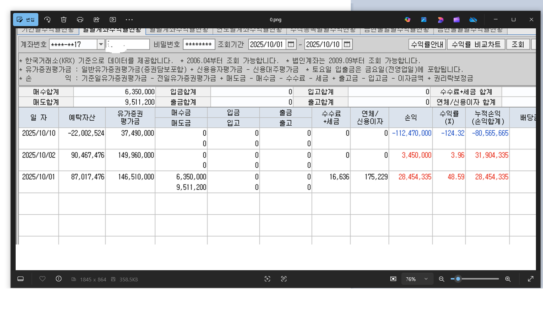Share the image with the share icon

pyautogui.click(x=96, y=19)
